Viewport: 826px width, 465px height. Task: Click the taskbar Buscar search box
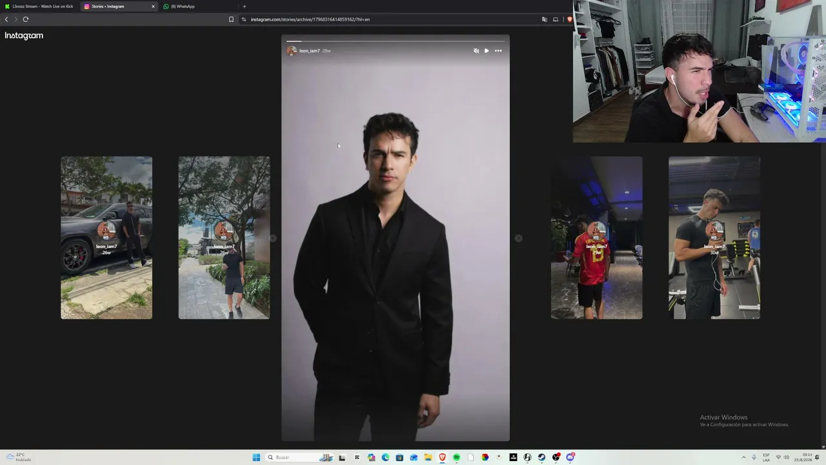pyautogui.click(x=300, y=457)
